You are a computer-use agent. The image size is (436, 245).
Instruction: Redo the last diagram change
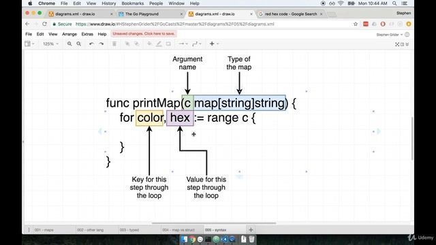(x=102, y=44)
